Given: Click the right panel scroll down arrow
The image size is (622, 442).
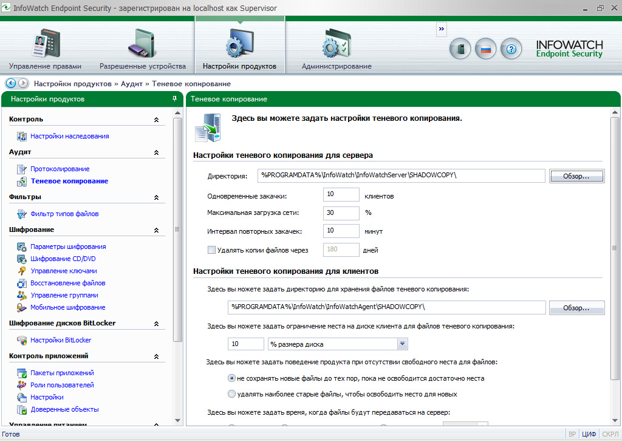Looking at the screenshot, I should [x=615, y=420].
